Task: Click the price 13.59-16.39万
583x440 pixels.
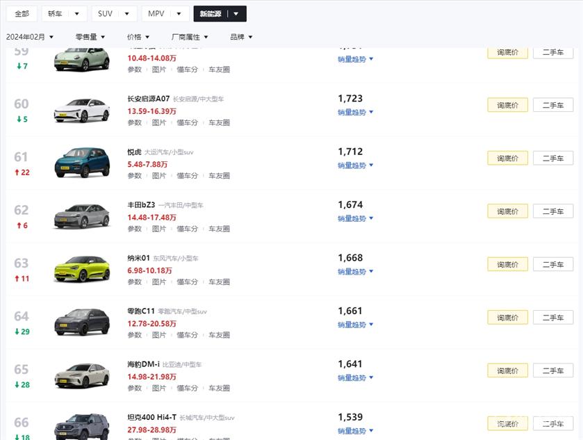Action: click(x=151, y=111)
